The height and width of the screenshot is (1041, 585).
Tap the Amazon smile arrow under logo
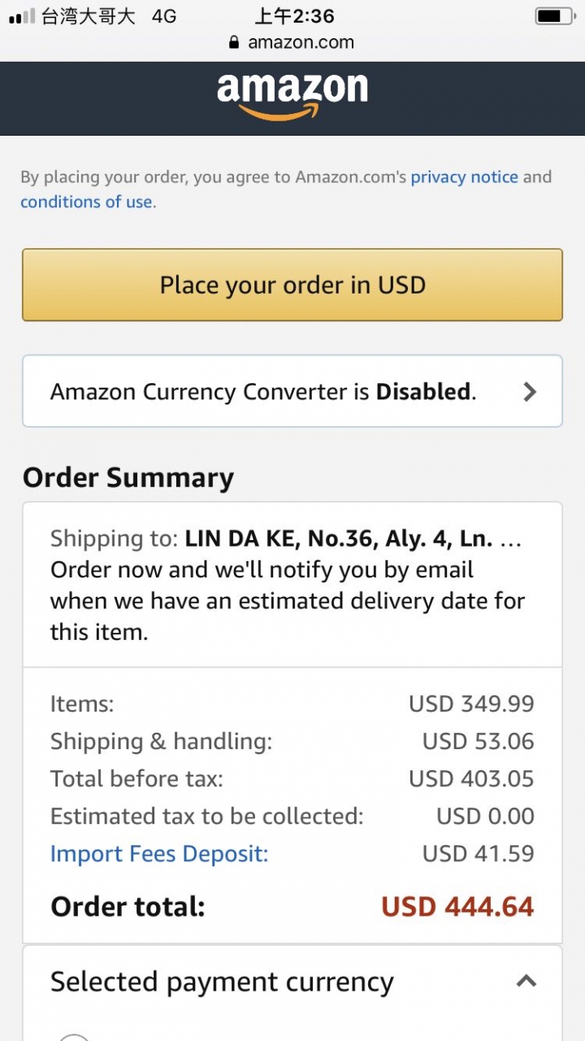click(278, 112)
